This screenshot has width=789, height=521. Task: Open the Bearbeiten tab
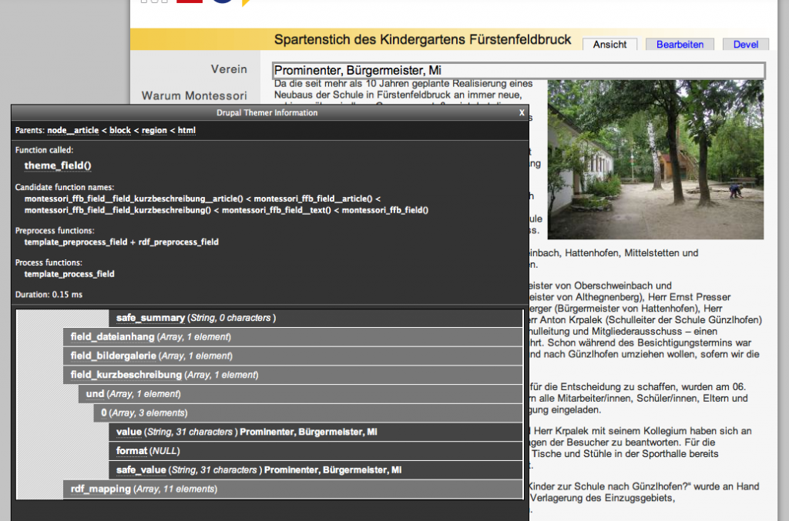coord(680,45)
